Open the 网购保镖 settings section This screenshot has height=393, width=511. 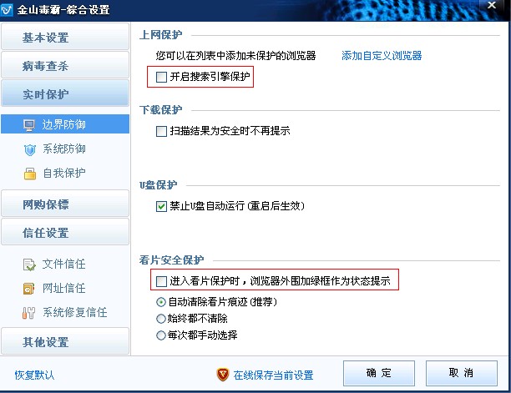click(x=65, y=204)
